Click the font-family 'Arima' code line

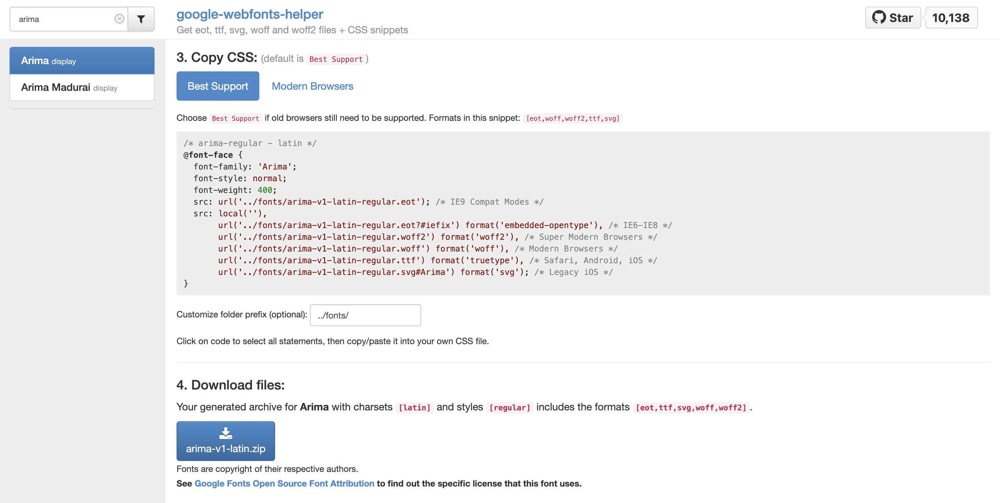[x=245, y=167]
